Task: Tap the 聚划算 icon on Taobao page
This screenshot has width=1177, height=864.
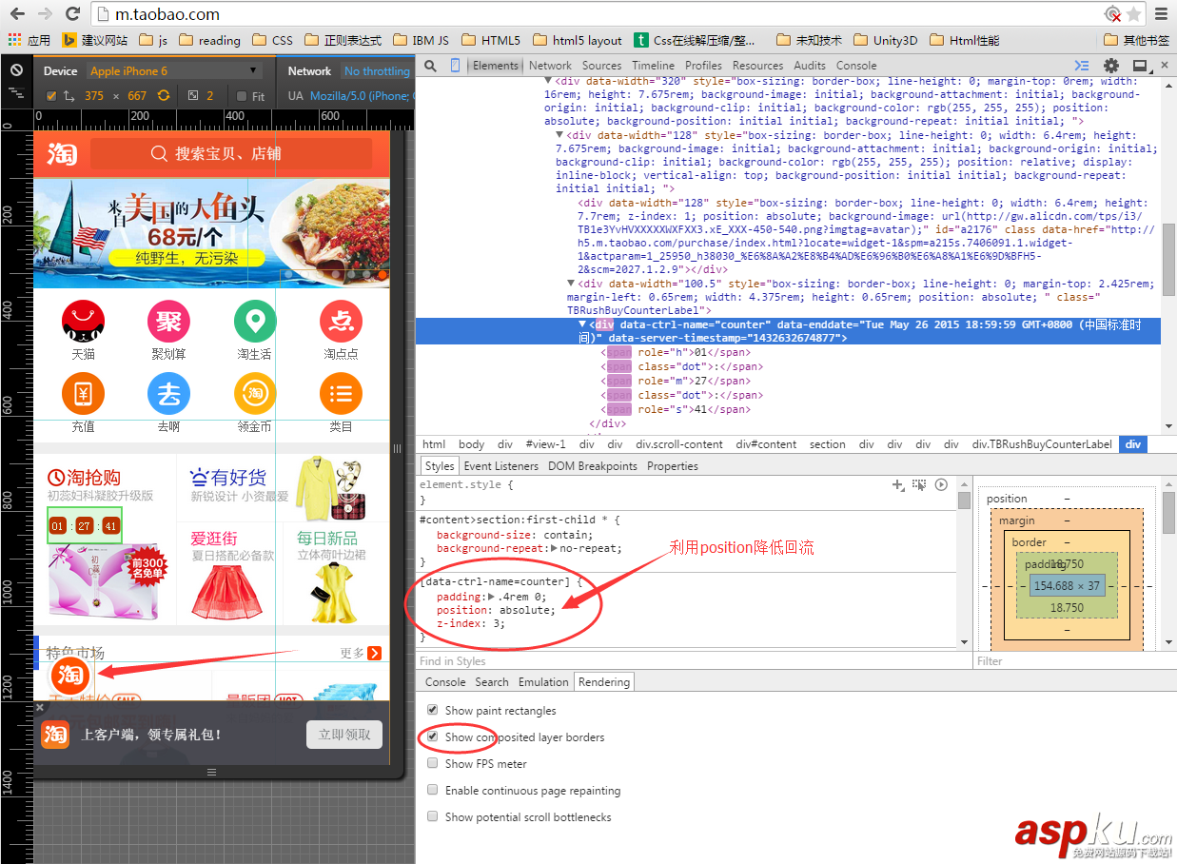Action: (x=169, y=322)
